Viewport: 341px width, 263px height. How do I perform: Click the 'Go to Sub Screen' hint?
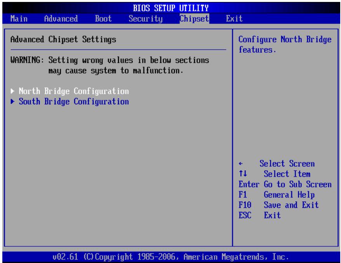[298, 184]
